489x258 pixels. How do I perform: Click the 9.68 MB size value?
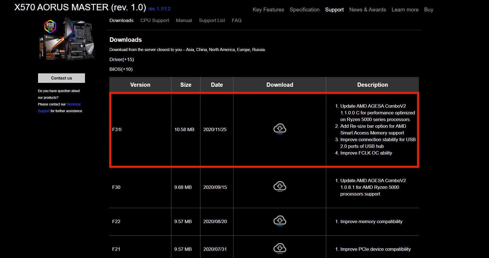tap(183, 187)
